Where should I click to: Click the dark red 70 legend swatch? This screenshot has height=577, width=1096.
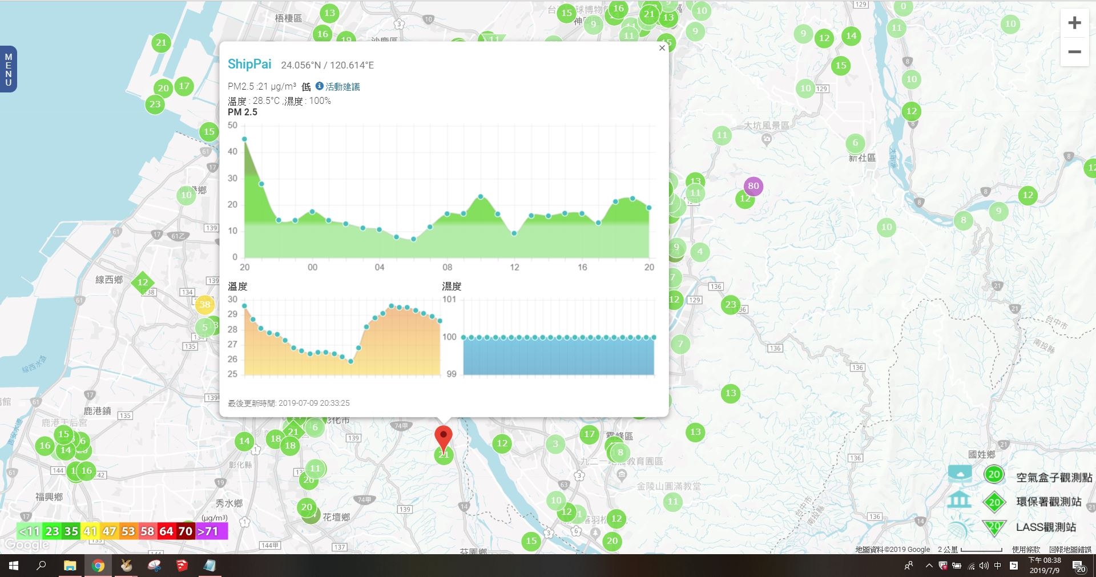tap(186, 531)
